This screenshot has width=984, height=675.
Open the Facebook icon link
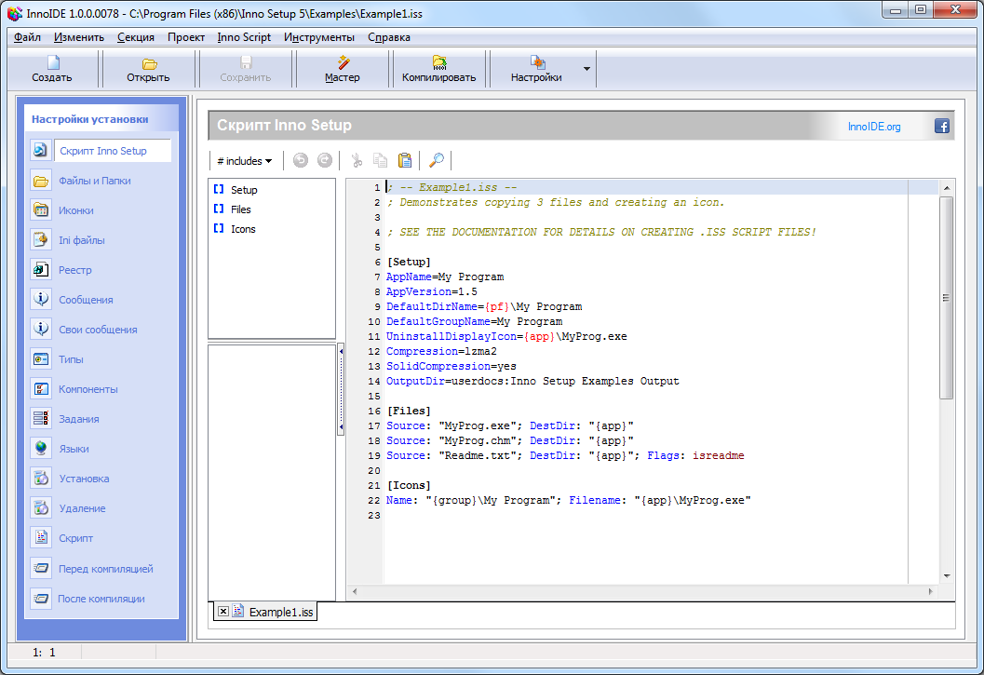coord(941,127)
